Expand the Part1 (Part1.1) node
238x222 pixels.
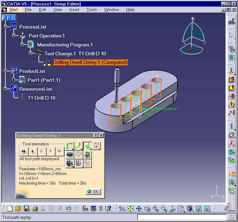click(x=13, y=80)
